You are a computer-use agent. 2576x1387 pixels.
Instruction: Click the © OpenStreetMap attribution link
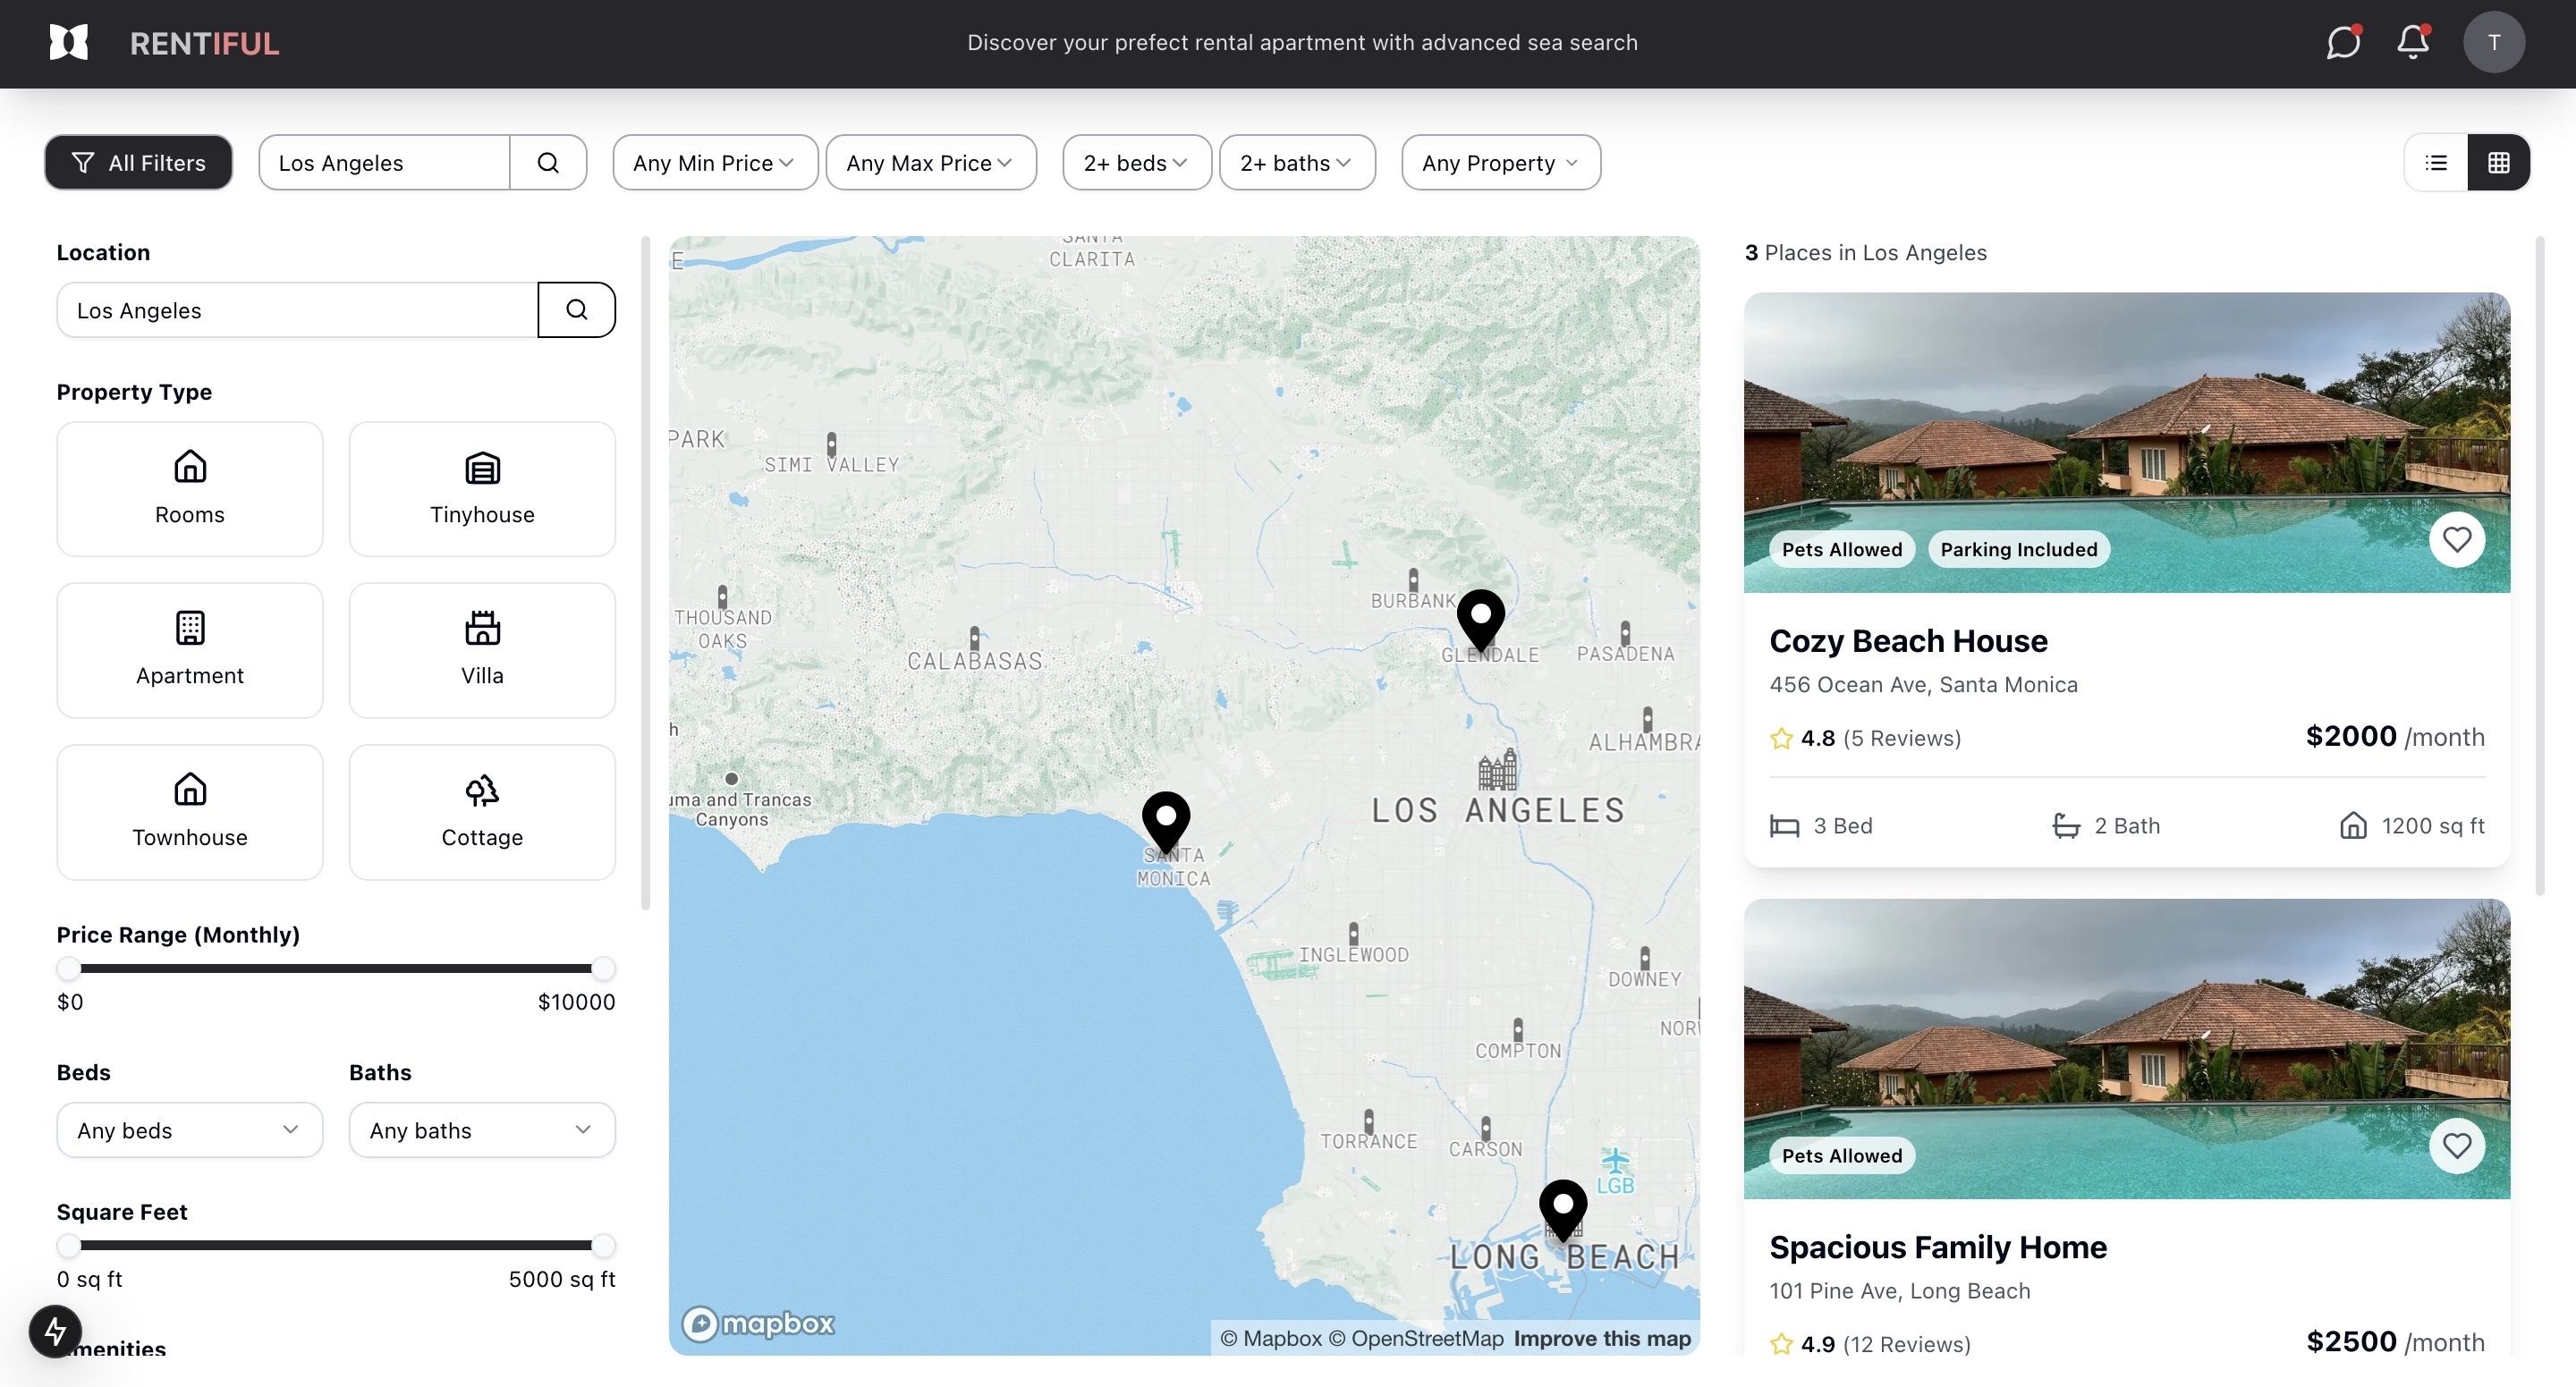point(1416,1338)
